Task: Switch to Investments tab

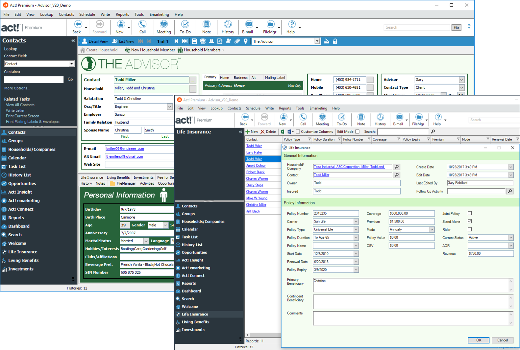Action: 143,177
